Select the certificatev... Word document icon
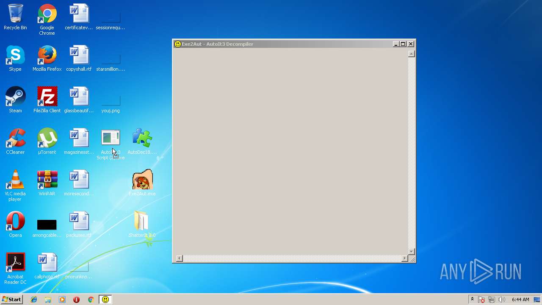Screen dimensions: 542x305 click(79, 17)
